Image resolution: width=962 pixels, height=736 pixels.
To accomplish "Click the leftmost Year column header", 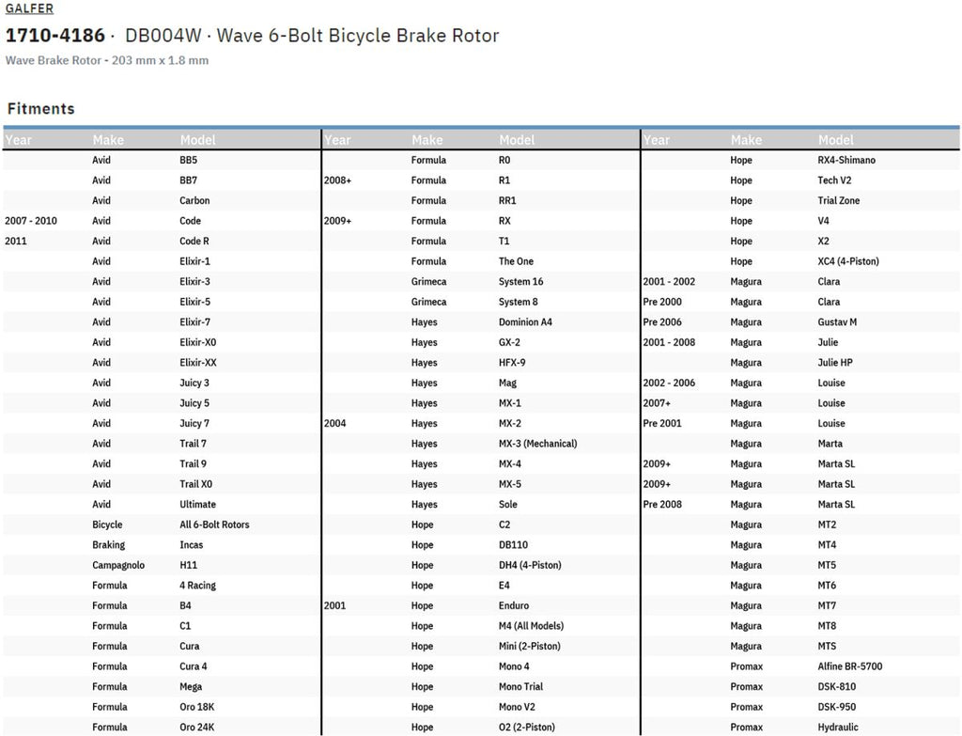I will (x=19, y=140).
